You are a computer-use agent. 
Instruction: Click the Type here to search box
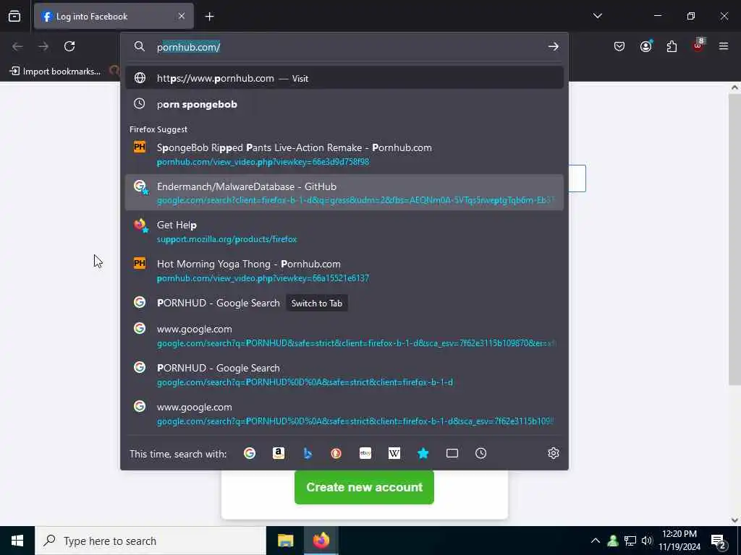pos(151,541)
